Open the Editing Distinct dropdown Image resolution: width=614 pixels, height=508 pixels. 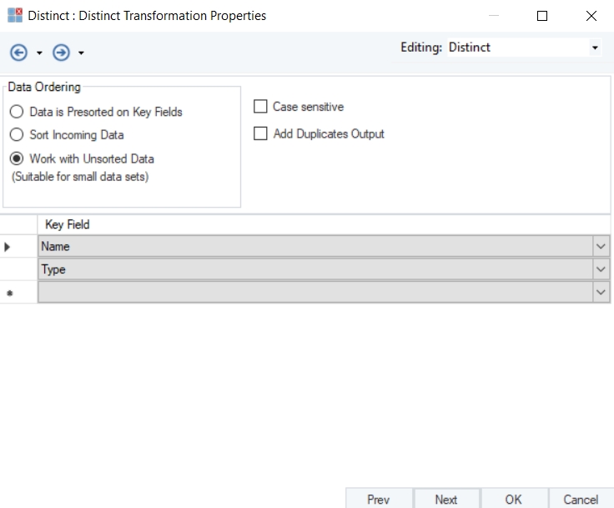pos(594,48)
